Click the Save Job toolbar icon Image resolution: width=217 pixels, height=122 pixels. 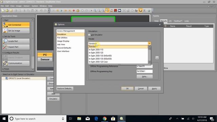[11, 11]
